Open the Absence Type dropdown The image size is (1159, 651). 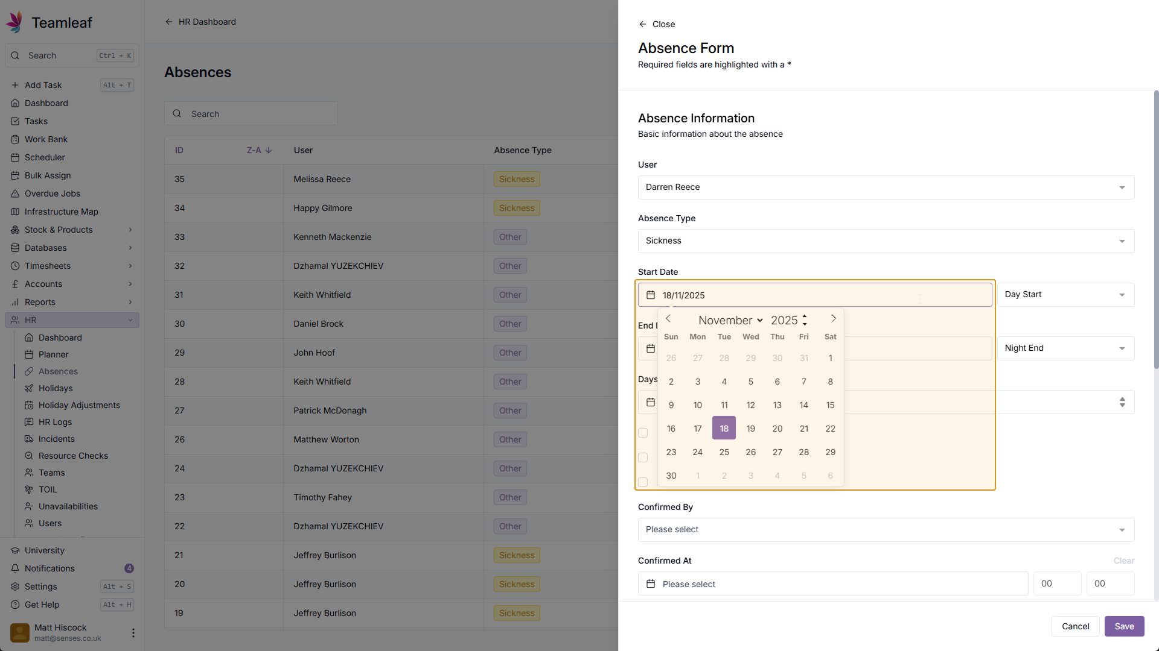pos(886,241)
